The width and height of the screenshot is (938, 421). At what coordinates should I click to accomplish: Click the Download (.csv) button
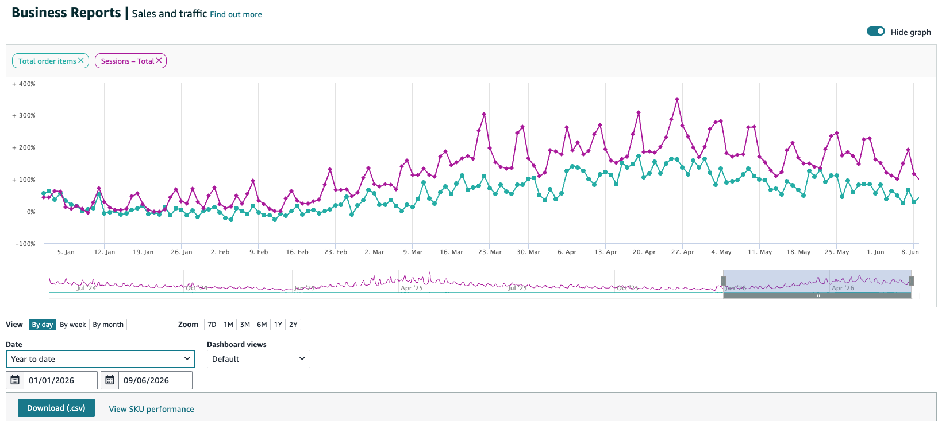pyautogui.click(x=56, y=408)
